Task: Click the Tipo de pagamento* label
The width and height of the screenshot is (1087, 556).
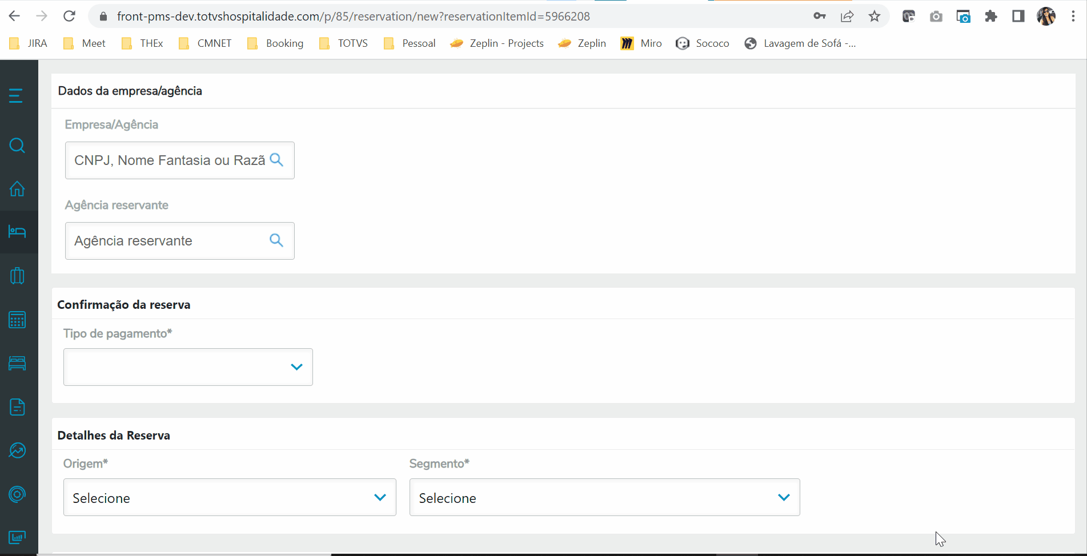Action: [x=118, y=333]
